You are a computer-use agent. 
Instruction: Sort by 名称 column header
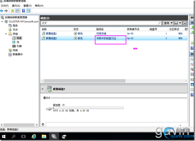[44, 29]
